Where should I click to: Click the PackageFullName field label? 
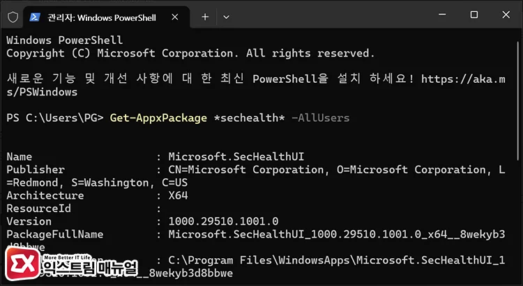54,235
